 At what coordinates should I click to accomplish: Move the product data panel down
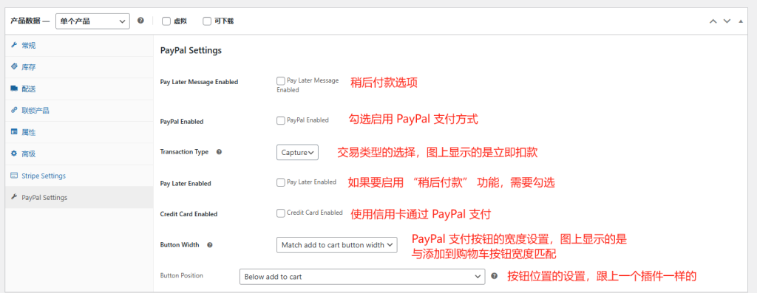(x=727, y=21)
